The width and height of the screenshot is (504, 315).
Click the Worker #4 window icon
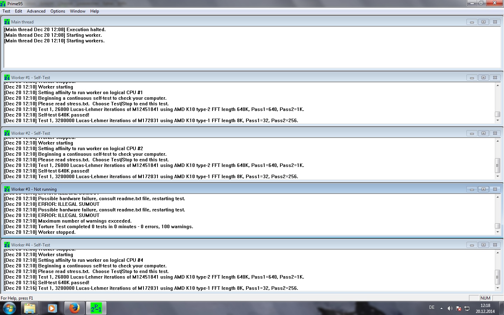7,245
